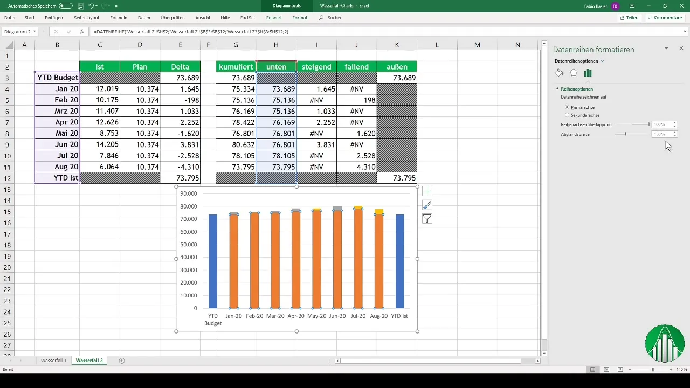Open task pane options dropdown arrow

(666, 48)
